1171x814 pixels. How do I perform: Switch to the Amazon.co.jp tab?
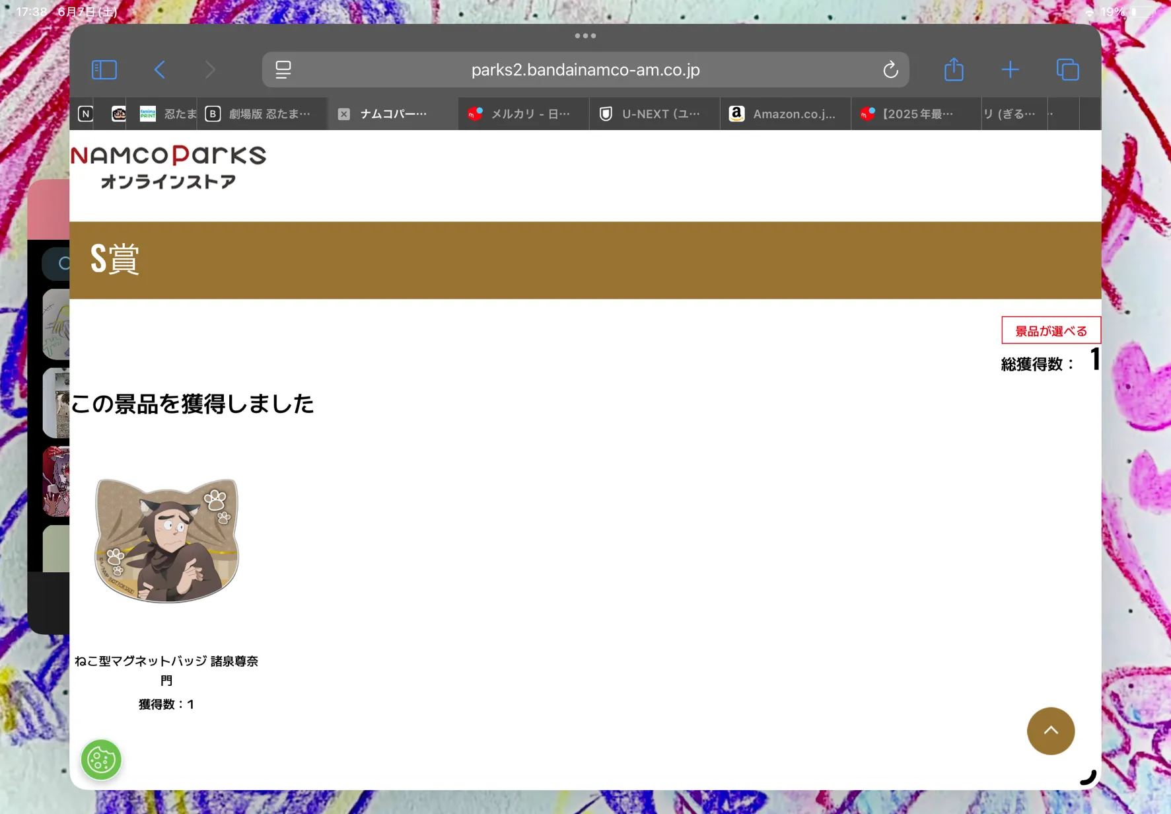click(x=785, y=114)
